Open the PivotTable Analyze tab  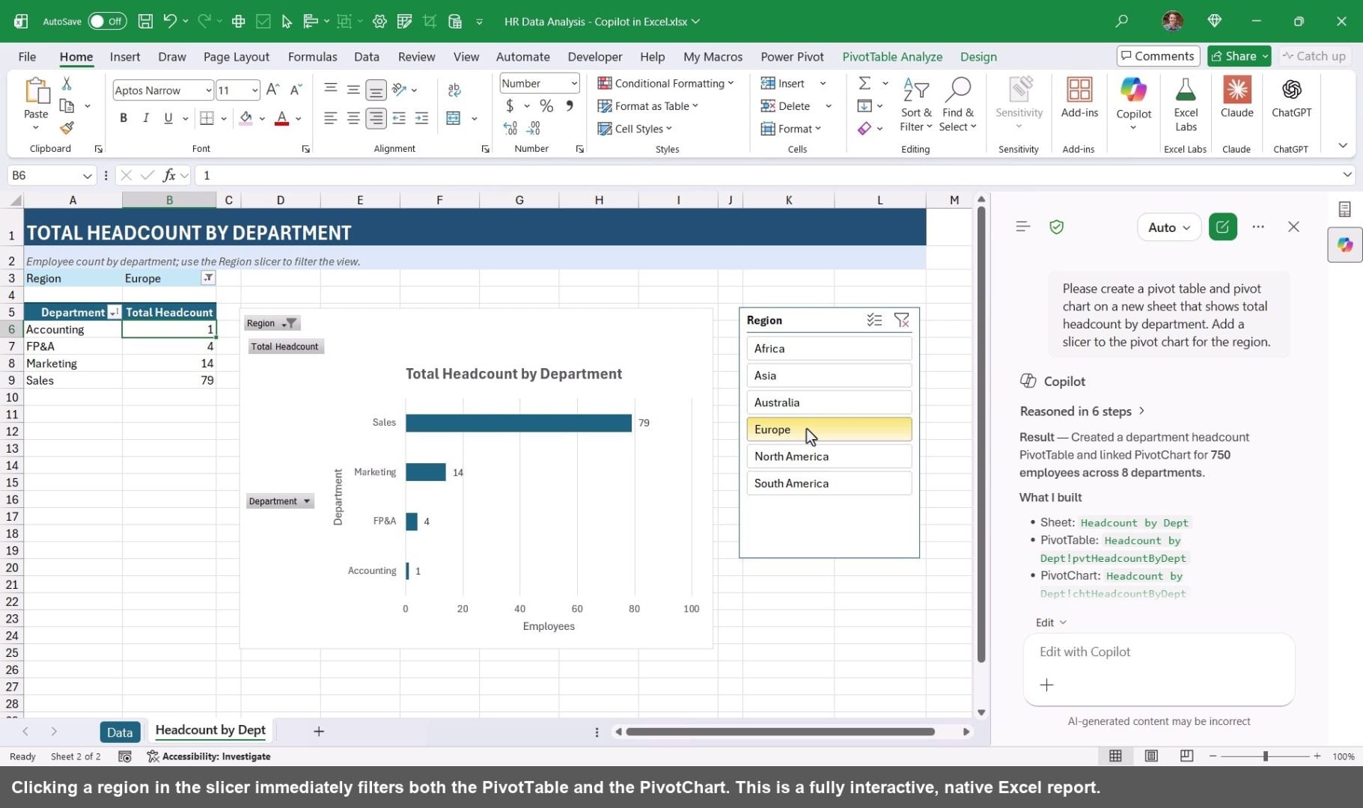[x=892, y=57]
